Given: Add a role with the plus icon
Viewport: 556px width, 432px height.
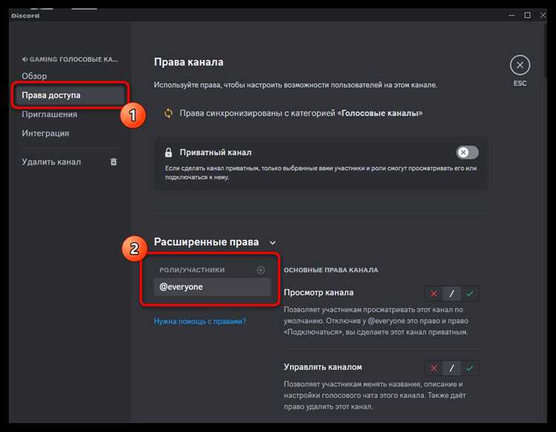Looking at the screenshot, I should point(261,270).
